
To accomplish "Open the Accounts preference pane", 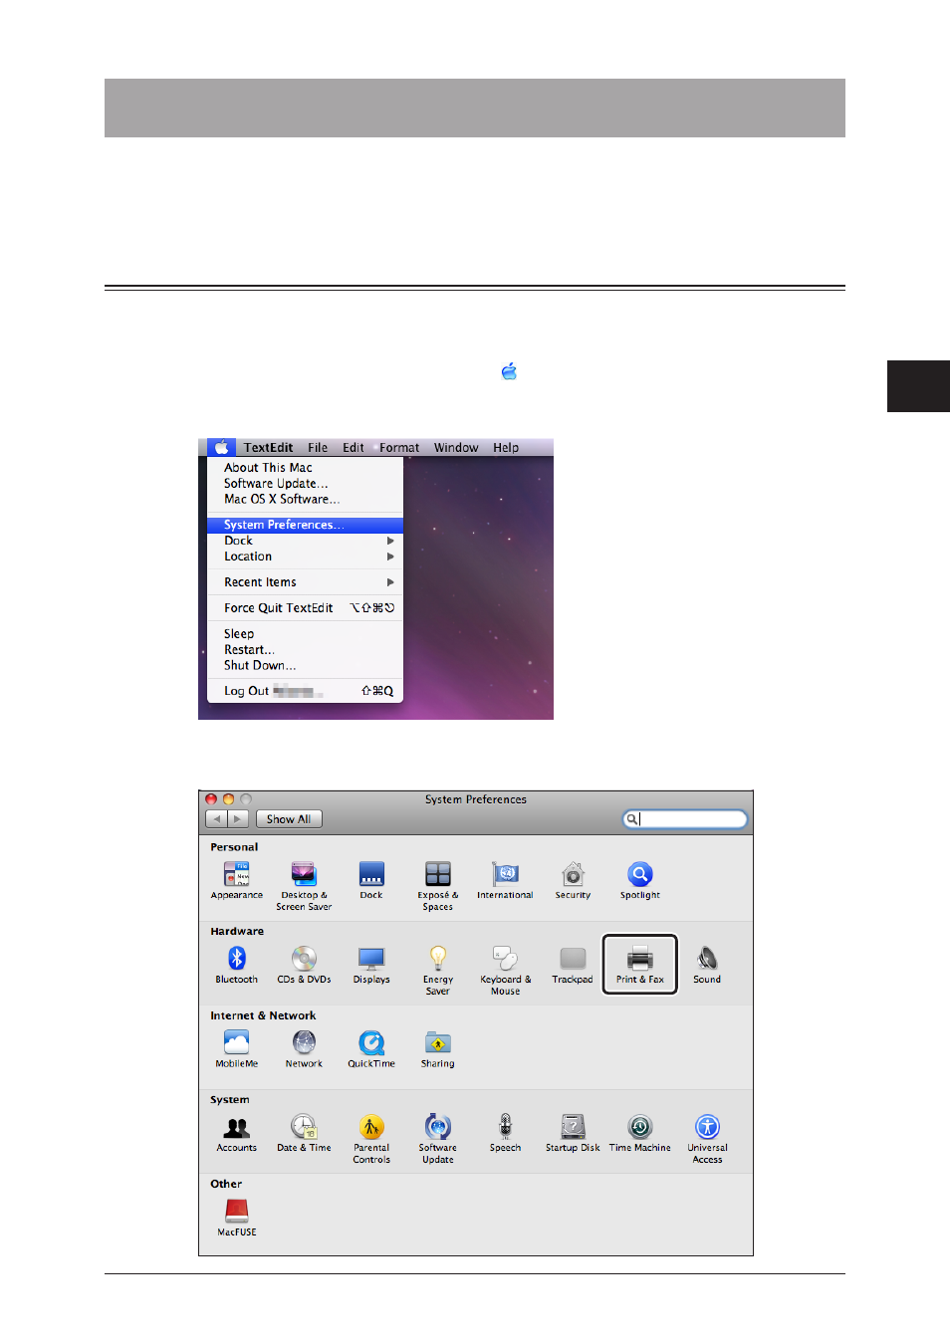I will coord(237,1133).
